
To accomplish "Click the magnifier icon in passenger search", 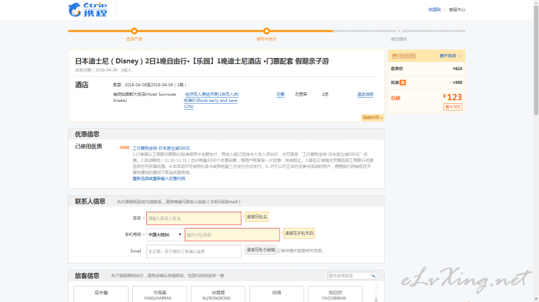I will [373, 276].
